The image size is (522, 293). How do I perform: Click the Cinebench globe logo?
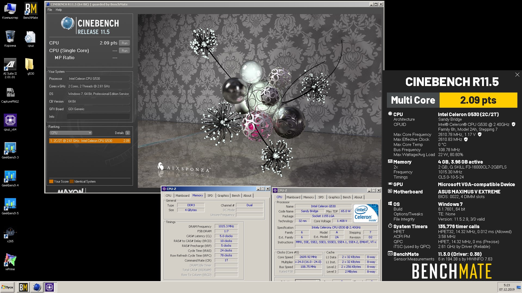click(67, 23)
